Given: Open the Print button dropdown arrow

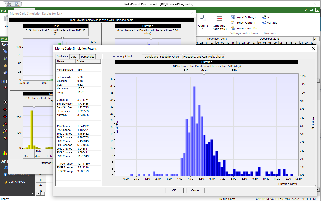Looking at the screenshot, I should (13, 4).
